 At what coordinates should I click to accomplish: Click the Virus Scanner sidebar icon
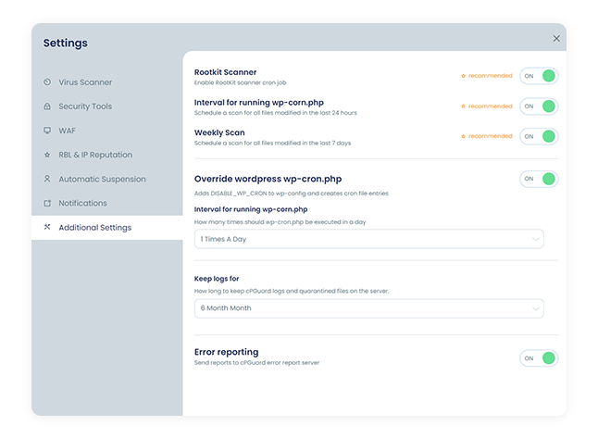(47, 82)
